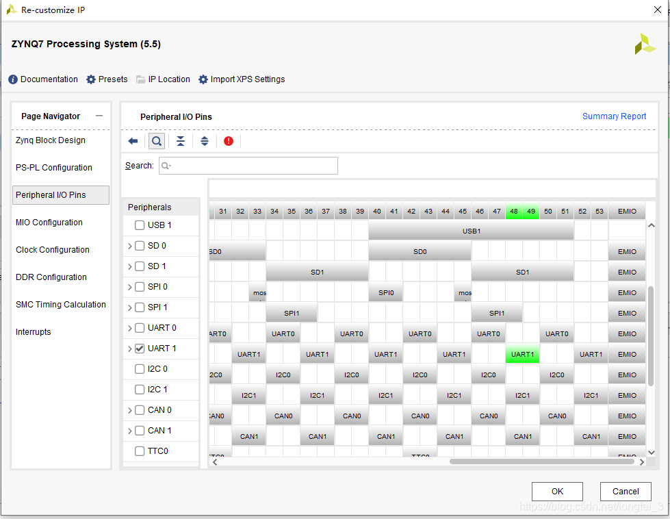Enable the SD 1 checkbox
Viewport: 670px width, 519px height.
pyautogui.click(x=140, y=266)
